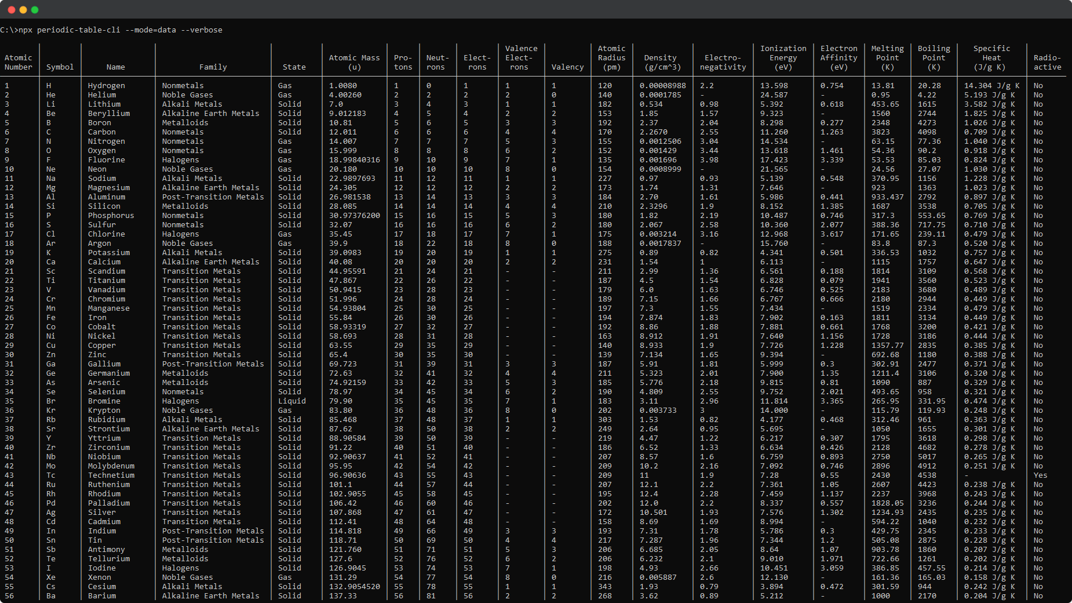Select the Hydrogen element name
The height and width of the screenshot is (603, 1072).
[107, 85]
